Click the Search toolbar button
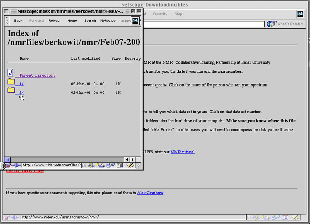This screenshot has height=224, width=310. (90, 21)
